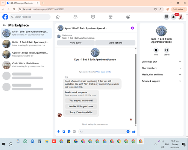Click the ENG language indicator
Screen dimensions: 188x150
pos(167,144)
